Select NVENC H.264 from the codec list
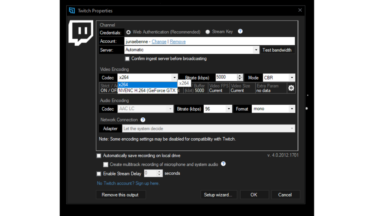This screenshot has height=216, width=384. (x=147, y=90)
